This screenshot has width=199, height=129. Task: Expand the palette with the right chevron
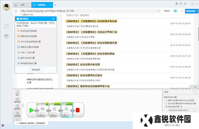23,105
